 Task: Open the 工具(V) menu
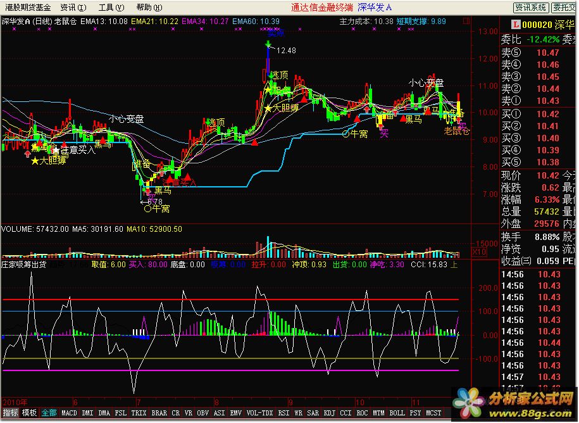coord(111,8)
